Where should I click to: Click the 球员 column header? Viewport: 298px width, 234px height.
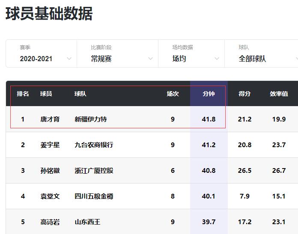[46, 94]
